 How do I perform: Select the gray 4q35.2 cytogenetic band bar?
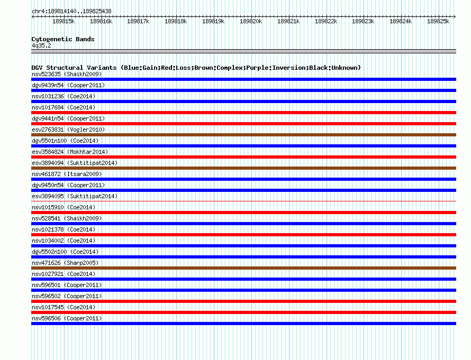243,51
